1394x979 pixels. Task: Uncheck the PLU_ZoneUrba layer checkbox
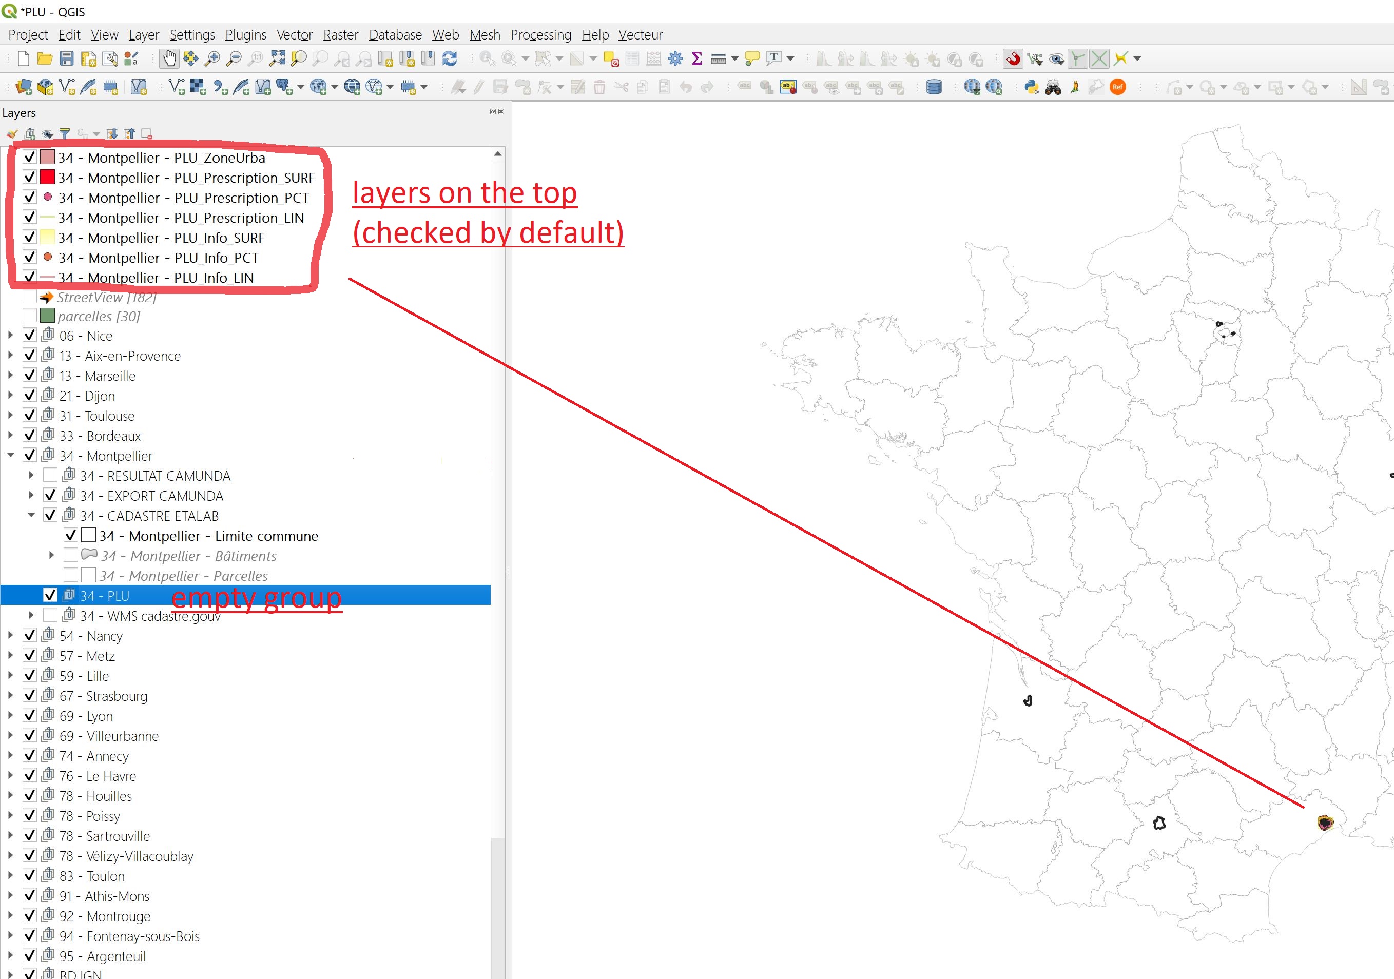click(29, 157)
